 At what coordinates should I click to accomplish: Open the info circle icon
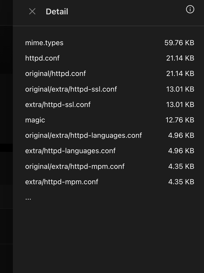pos(190,9)
